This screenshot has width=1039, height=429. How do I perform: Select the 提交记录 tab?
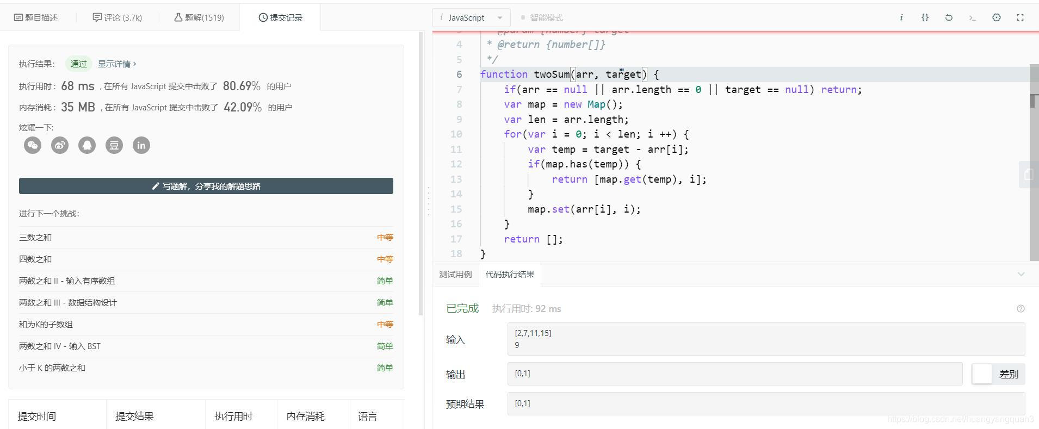(x=280, y=17)
